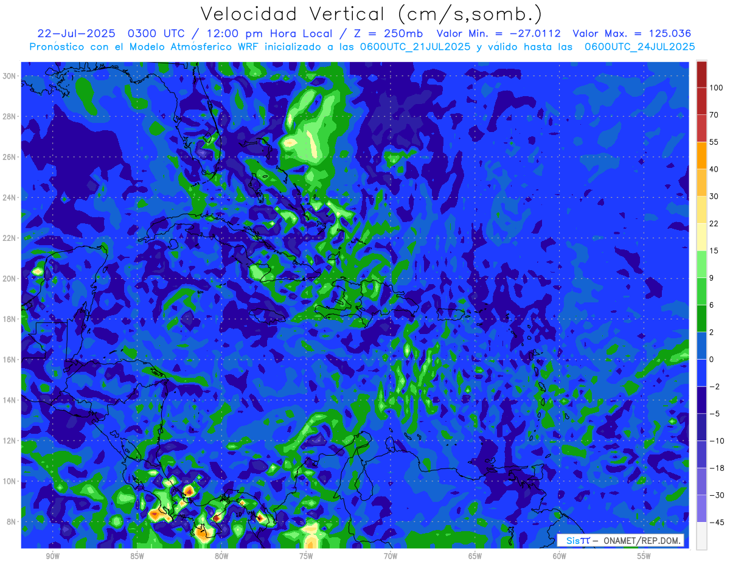Click the yellow swatch between 30 and 22

pyautogui.click(x=701, y=209)
